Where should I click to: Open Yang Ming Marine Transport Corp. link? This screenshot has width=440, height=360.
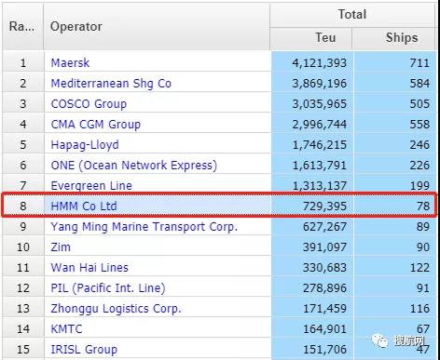[144, 227]
